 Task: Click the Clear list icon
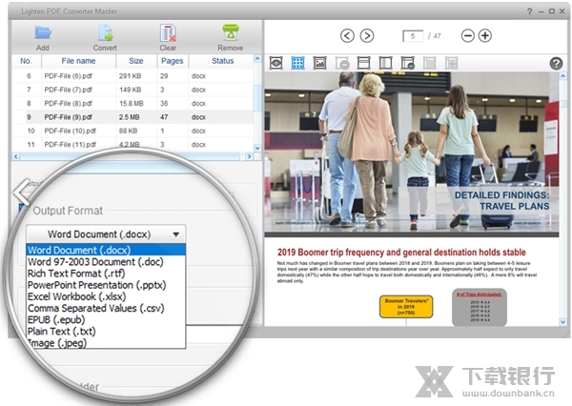[x=168, y=34]
